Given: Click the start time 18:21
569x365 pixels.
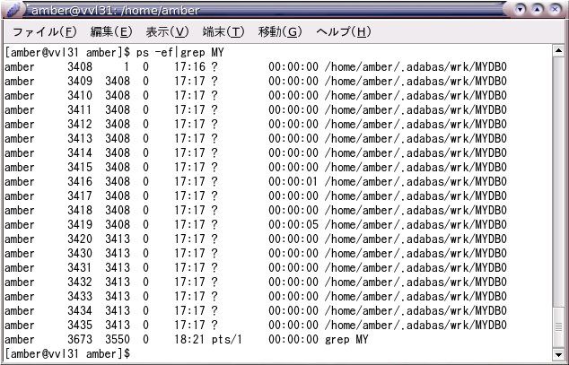Looking at the screenshot, I should [x=189, y=340].
